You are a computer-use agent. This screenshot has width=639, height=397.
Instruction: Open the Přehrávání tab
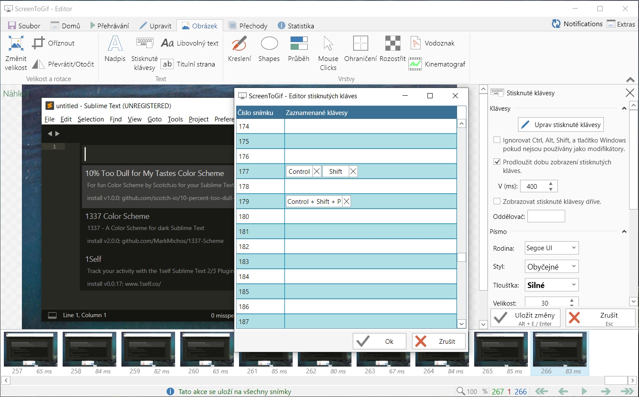pos(109,26)
